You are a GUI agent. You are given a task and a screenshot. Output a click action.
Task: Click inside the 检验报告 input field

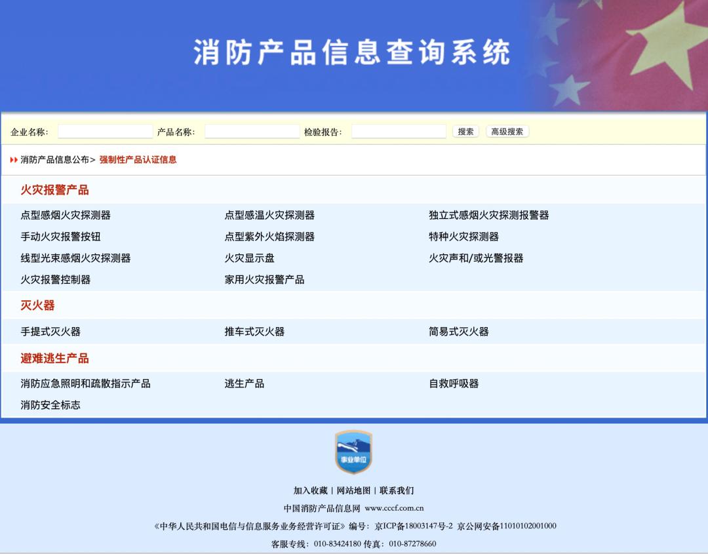399,131
